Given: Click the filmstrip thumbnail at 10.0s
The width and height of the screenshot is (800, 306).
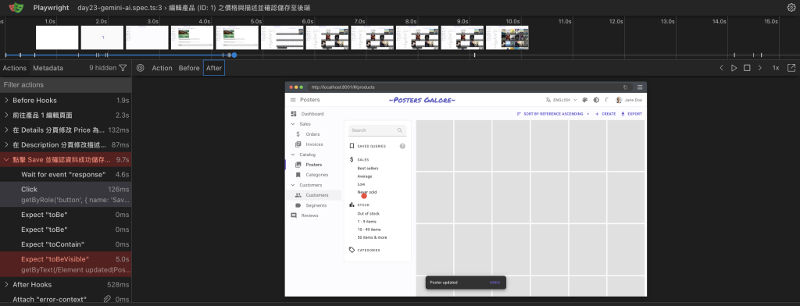Looking at the screenshot, I should (x=507, y=37).
